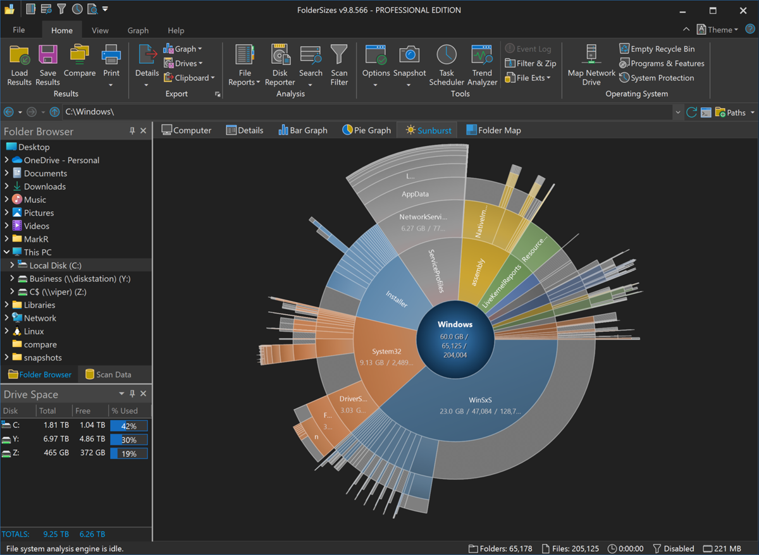759x555 pixels.
Task: Open the File Exts dropdown
Action: (528, 78)
